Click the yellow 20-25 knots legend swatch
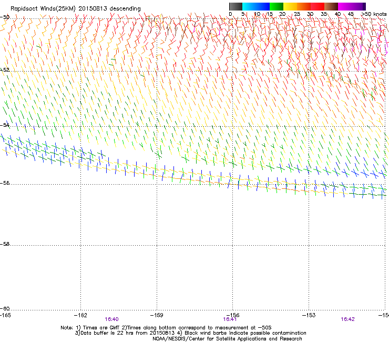The height and width of the screenshot is (342, 389). 290,6
